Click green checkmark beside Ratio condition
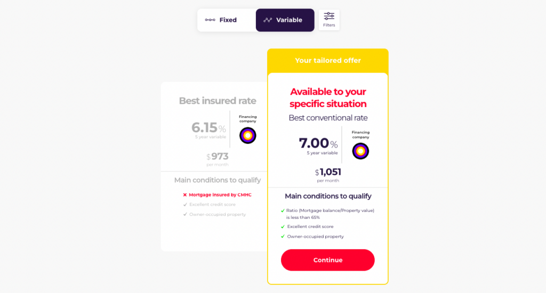The width and height of the screenshot is (546, 293). 283,210
